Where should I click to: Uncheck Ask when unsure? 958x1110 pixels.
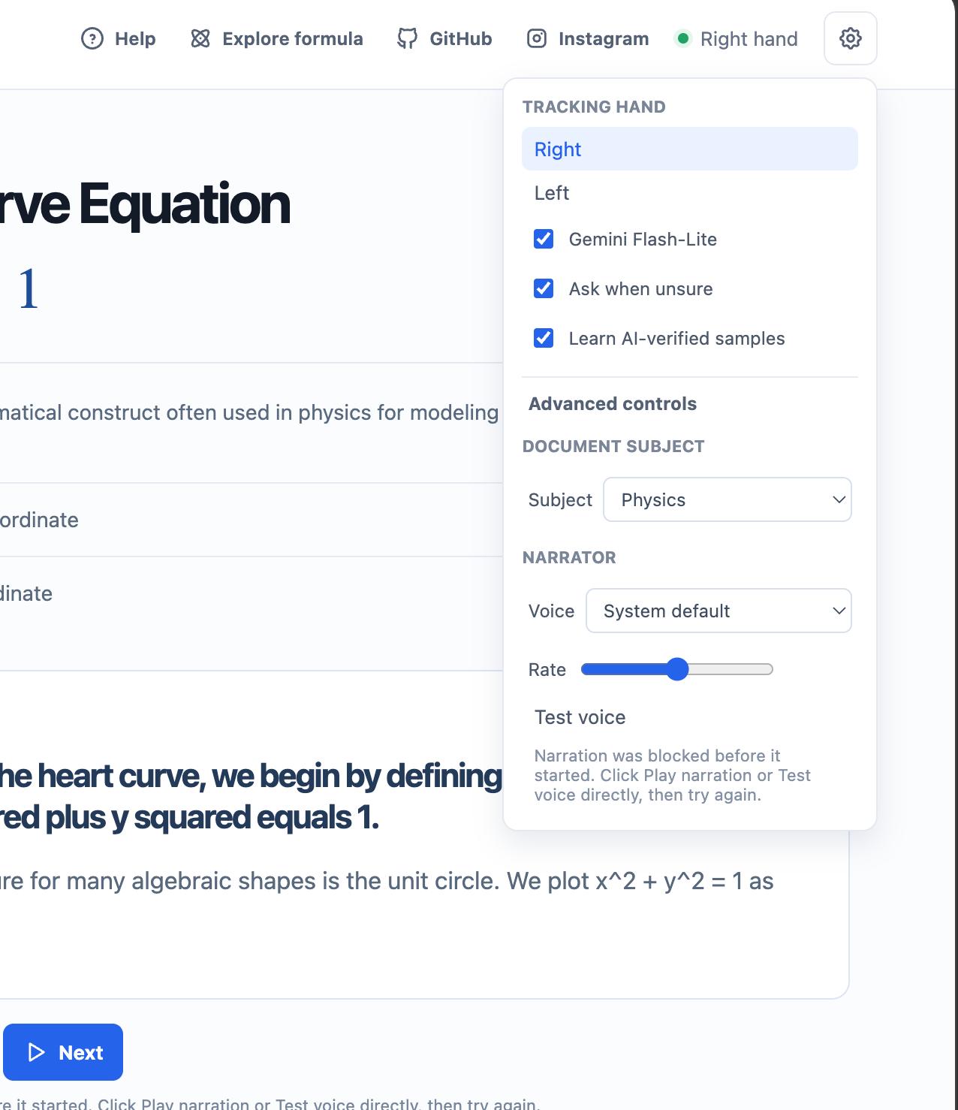(544, 288)
